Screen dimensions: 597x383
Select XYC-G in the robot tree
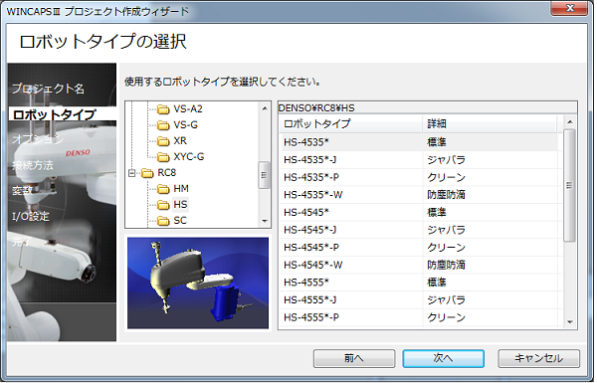[x=189, y=157]
